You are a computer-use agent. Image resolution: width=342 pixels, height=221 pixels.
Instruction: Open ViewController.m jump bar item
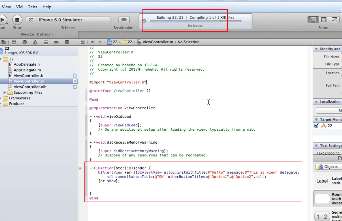click(155, 42)
